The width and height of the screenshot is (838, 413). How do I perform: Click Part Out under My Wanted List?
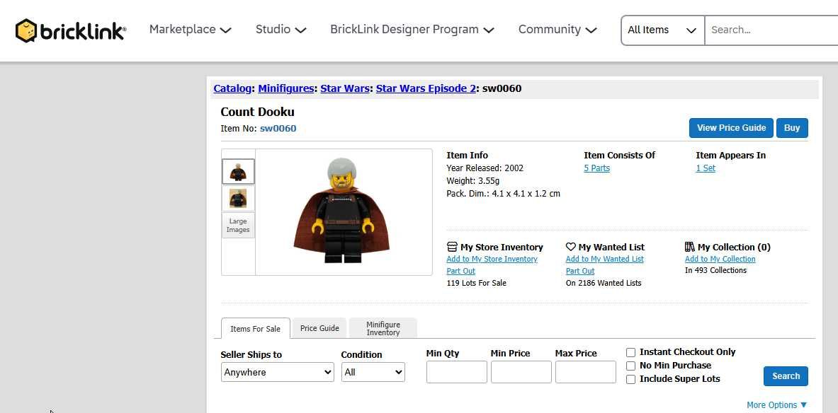[580, 271]
